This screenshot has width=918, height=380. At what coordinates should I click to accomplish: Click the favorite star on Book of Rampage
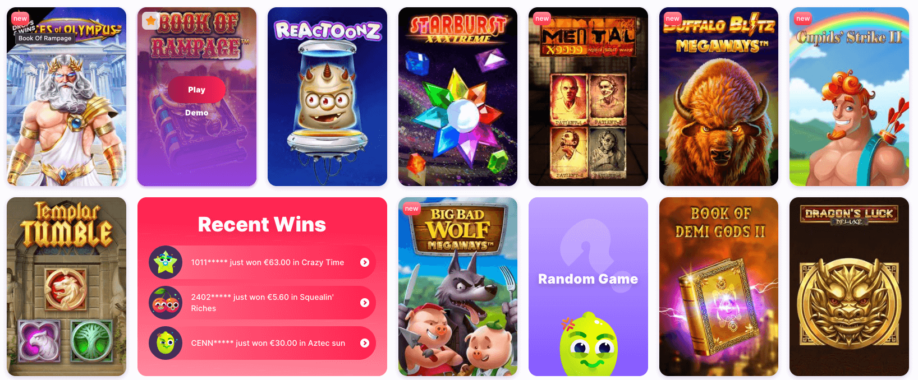coord(150,21)
